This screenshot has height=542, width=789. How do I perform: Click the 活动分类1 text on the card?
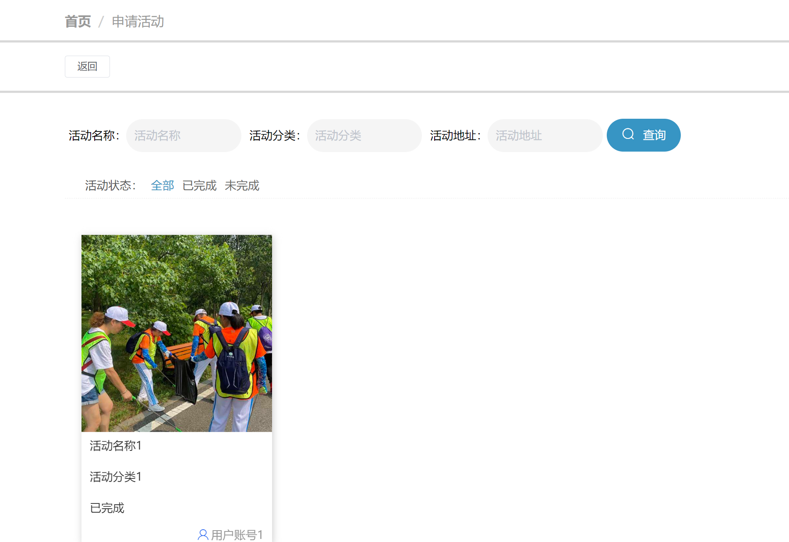pyautogui.click(x=115, y=477)
